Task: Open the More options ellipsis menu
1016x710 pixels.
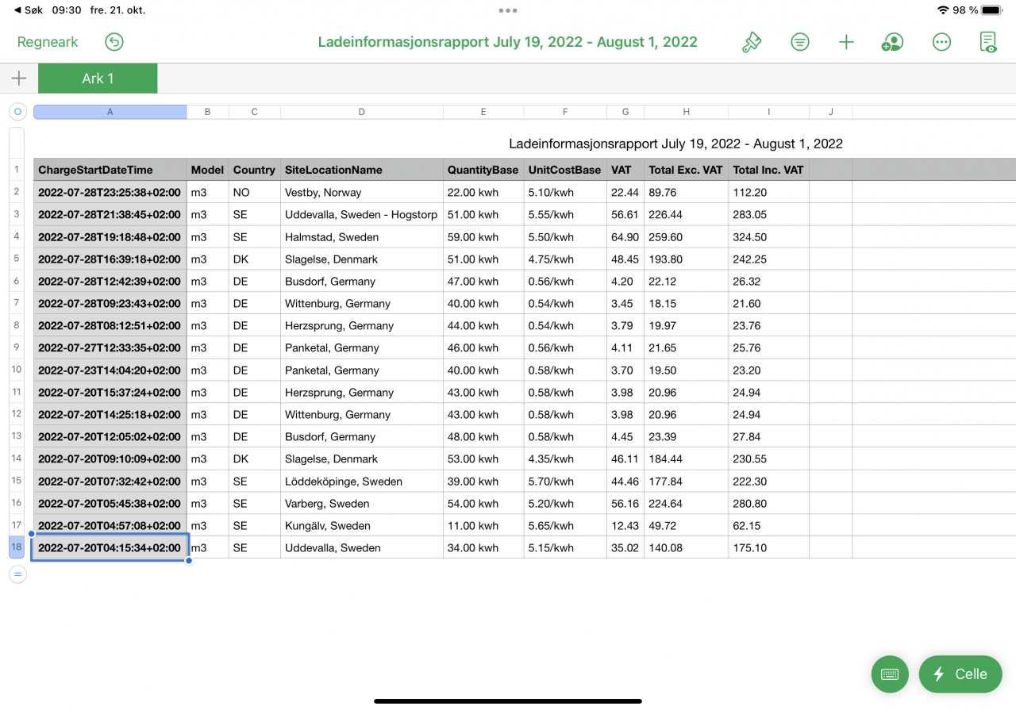Action: tap(941, 42)
